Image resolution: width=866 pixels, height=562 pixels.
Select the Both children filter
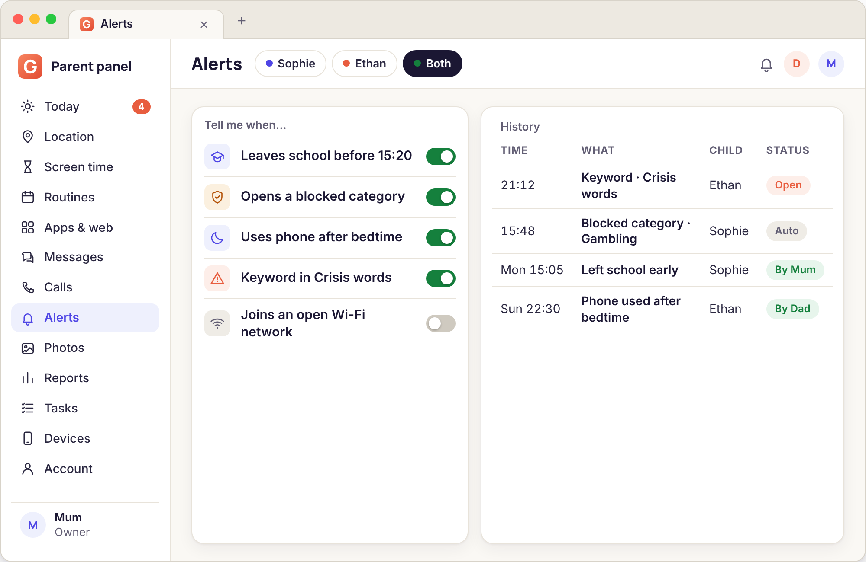click(433, 64)
